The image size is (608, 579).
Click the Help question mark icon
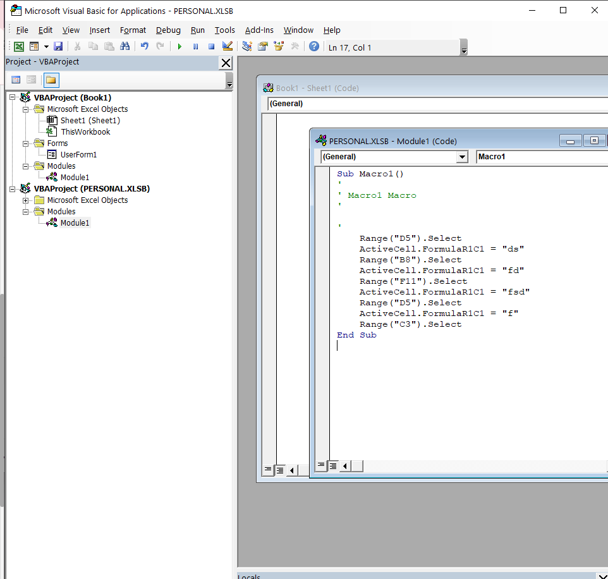(x=314, y=47)
